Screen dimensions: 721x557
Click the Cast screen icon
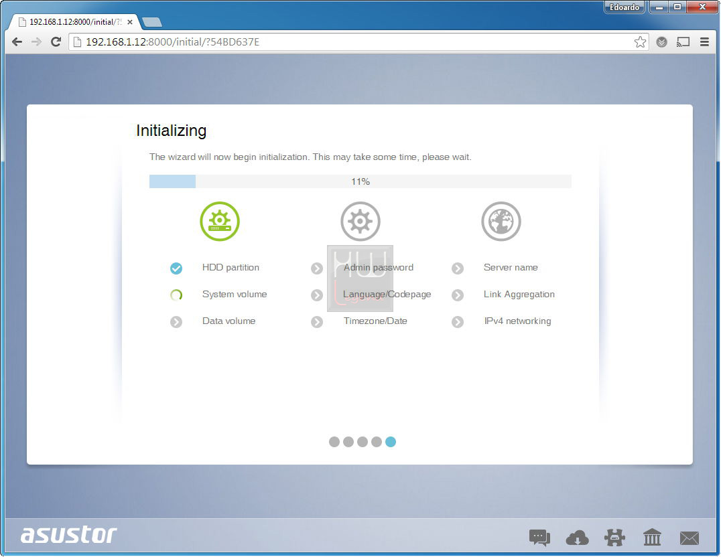click(683, 42)
